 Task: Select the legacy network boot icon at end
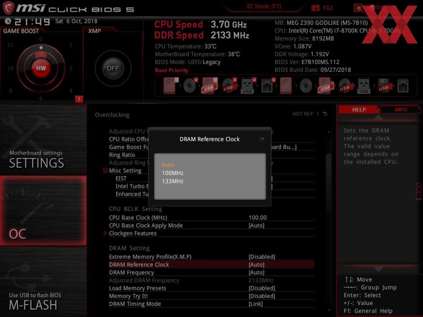[403, 85]
